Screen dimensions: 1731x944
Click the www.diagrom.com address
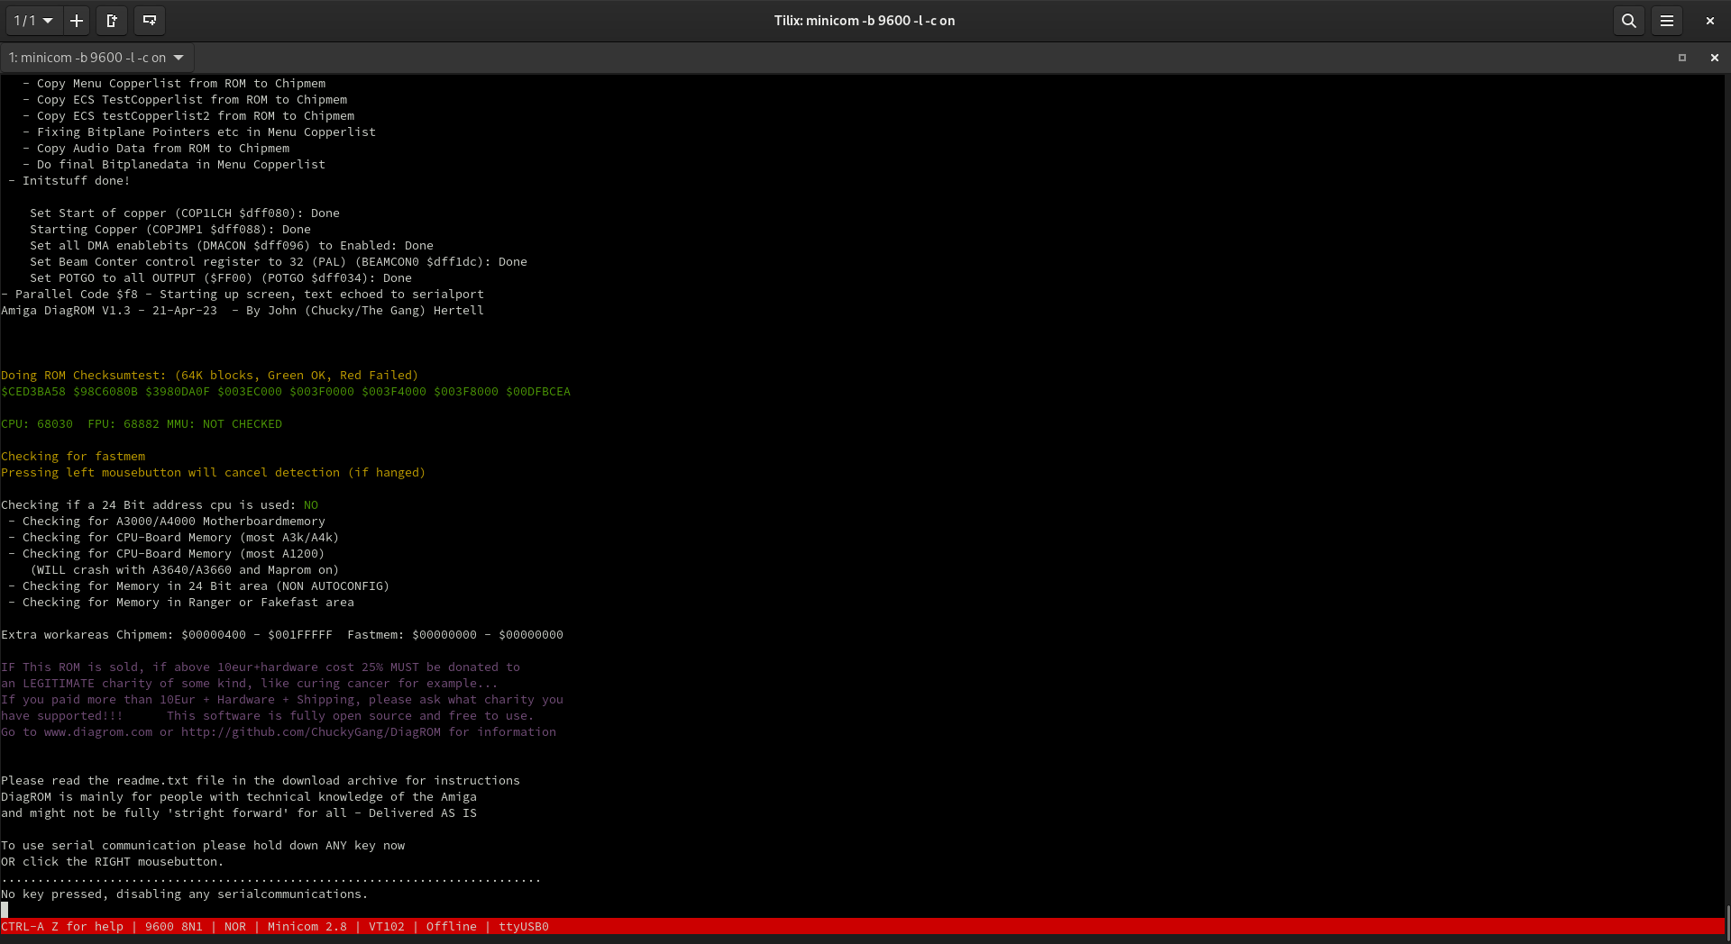coord(98,731)
